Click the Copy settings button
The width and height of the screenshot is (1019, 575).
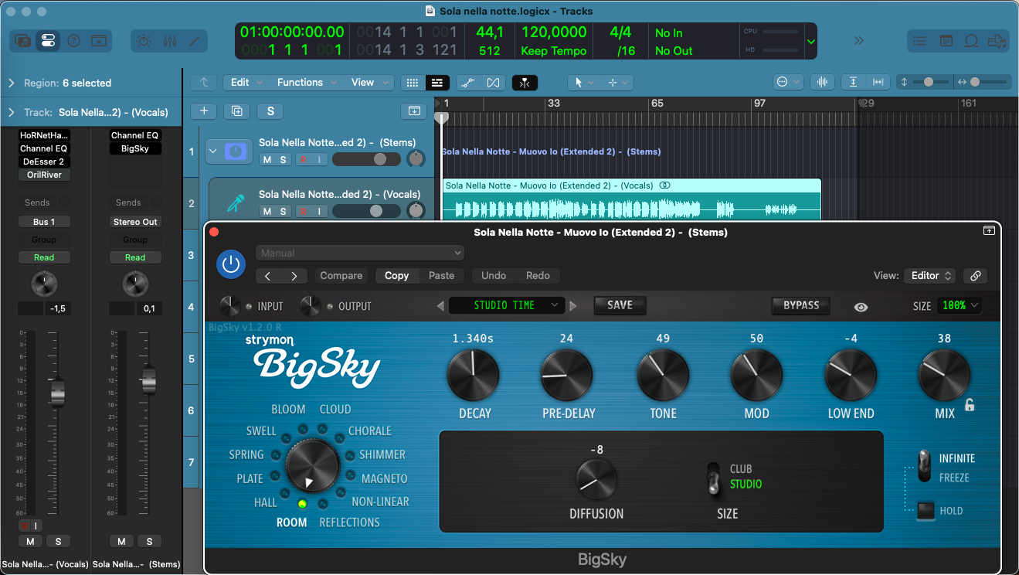(397, 276)
